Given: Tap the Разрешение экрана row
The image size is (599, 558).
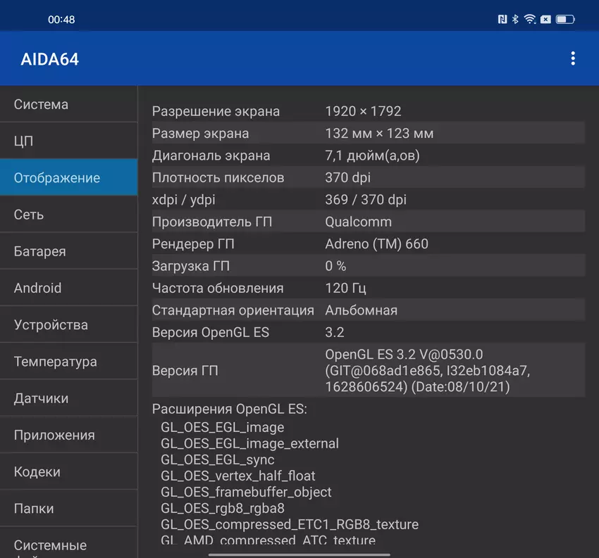Looking at the screenshot, I should pos(366,111).
